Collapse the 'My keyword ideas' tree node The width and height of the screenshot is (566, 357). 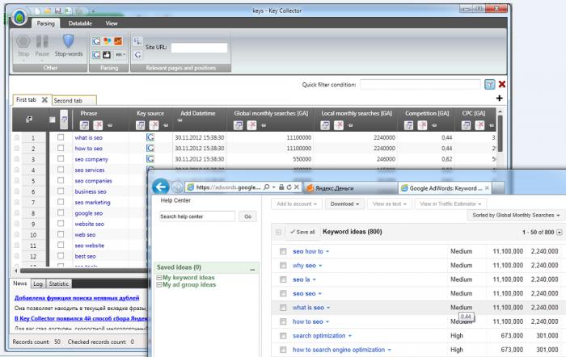[x=158, y=278]
